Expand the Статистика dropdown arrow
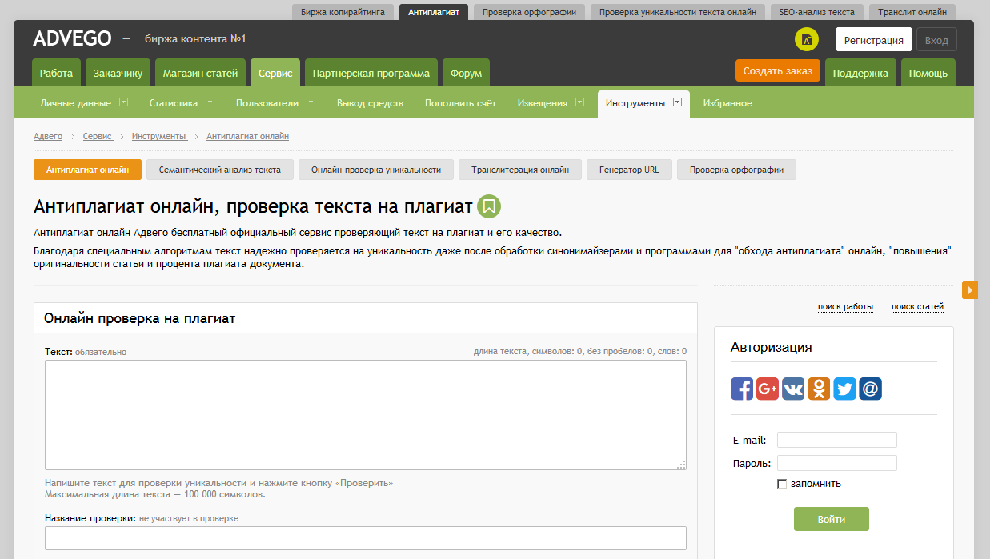 click(x=210, y=102)
